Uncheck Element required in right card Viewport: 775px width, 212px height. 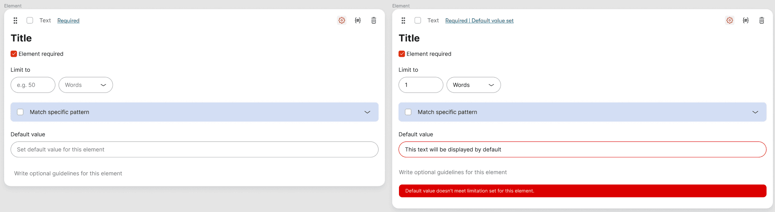402,54
